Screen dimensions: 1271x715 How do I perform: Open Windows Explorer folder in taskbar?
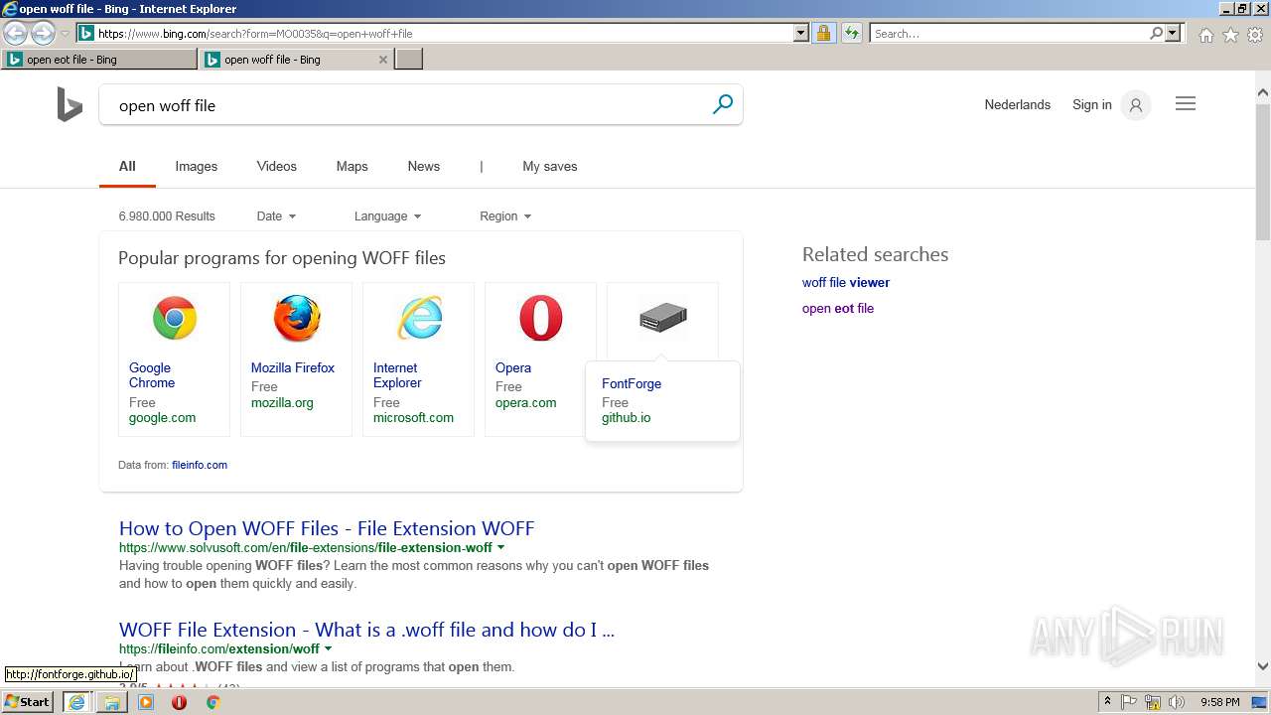click(x=112, y=702)
